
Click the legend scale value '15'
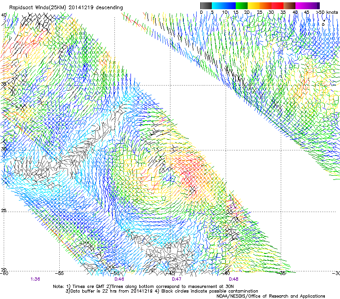[x=236, y=12]
